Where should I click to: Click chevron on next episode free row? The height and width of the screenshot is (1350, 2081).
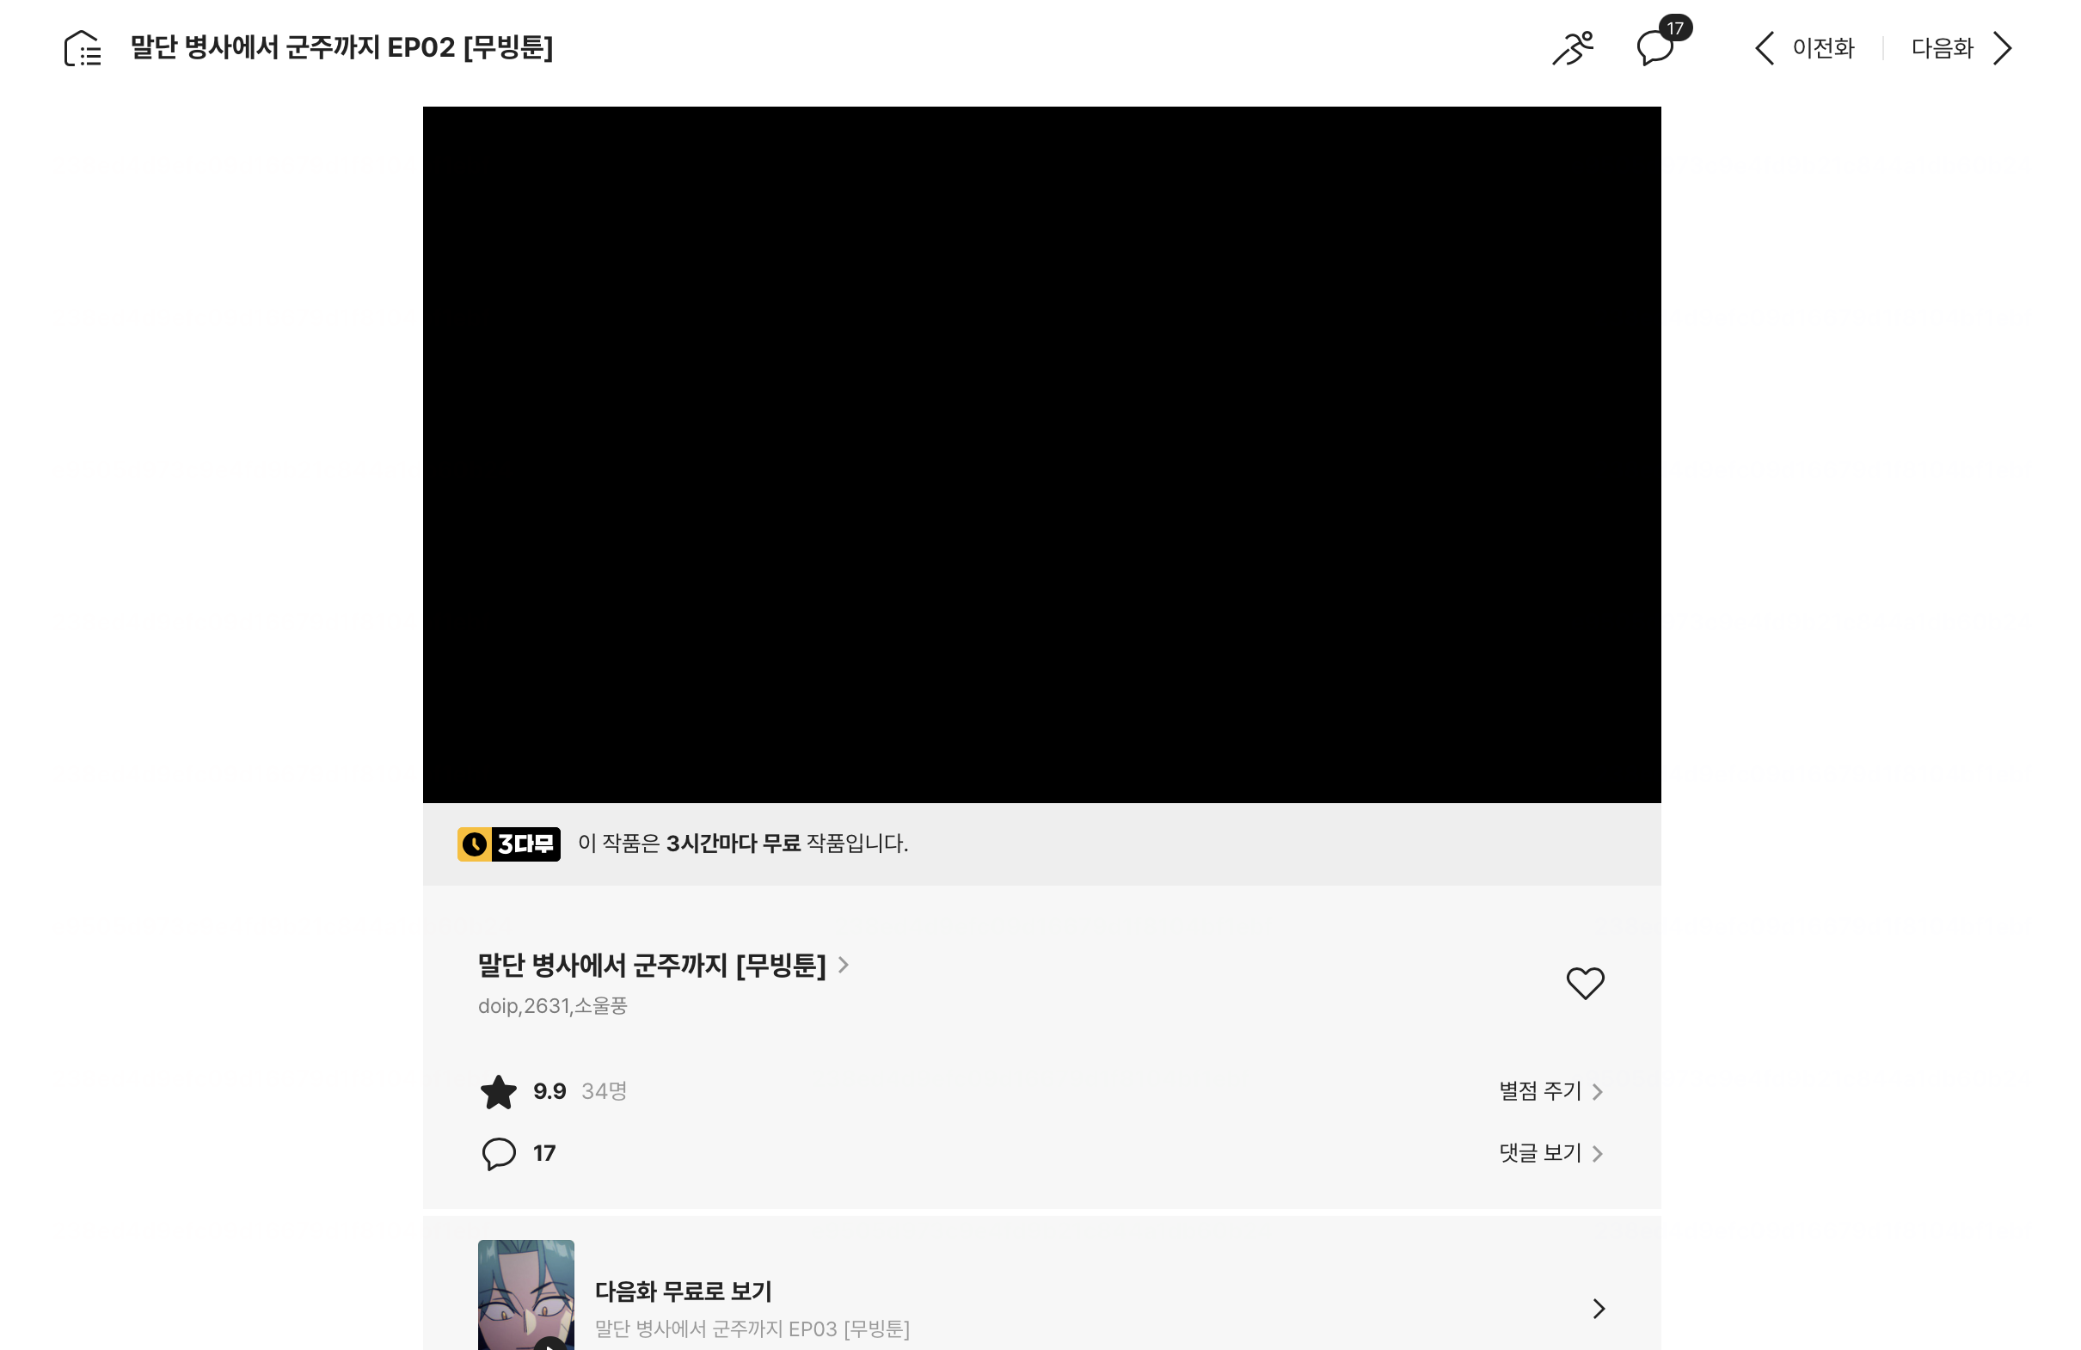click(x=1599, y=1308)
